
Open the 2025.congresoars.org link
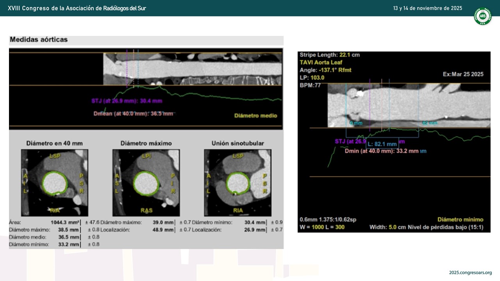click(470, 273)
